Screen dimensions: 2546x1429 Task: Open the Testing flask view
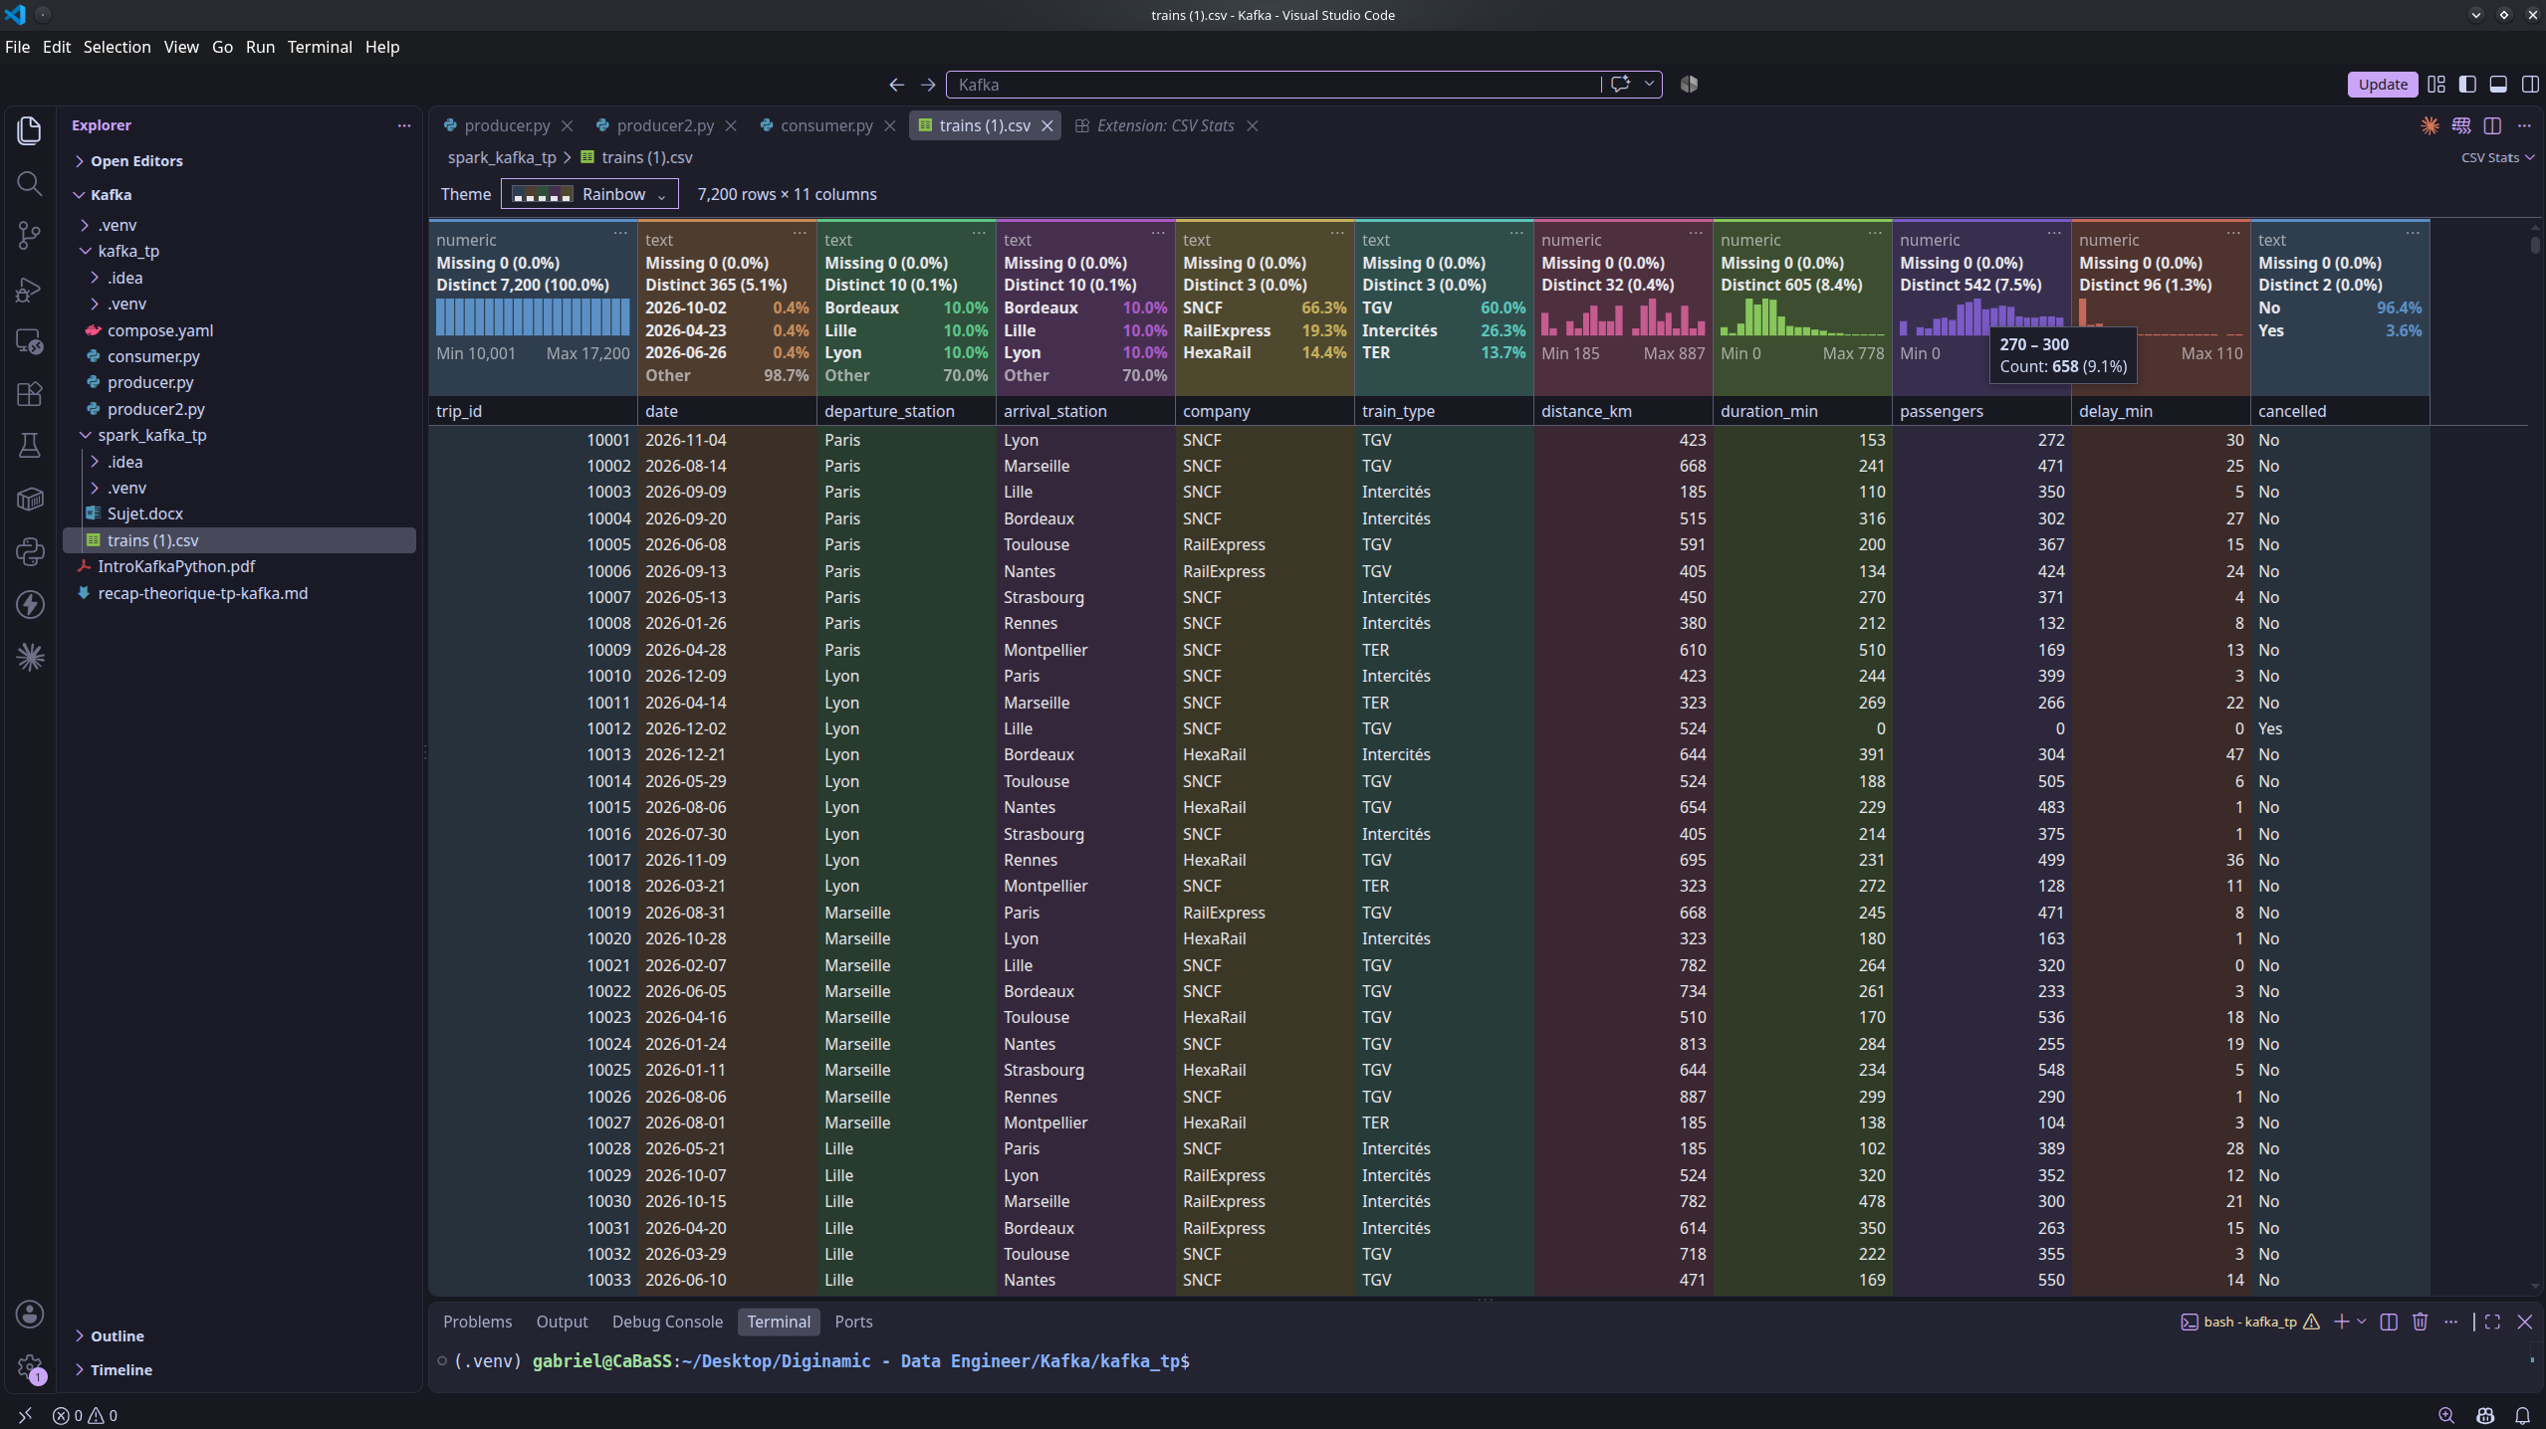[30, 446]
